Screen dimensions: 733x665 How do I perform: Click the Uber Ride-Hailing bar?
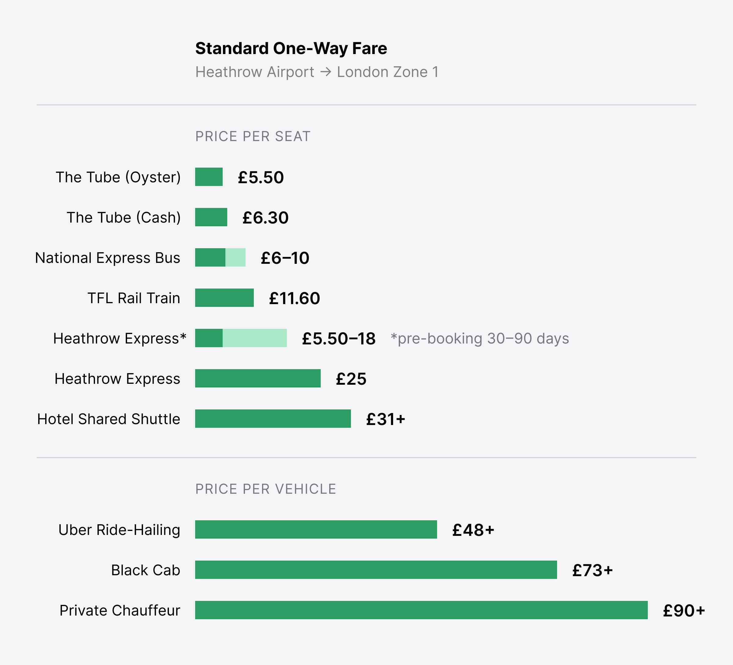tap(316, 530)
